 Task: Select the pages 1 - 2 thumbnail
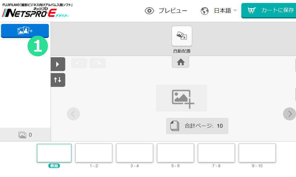click(94, 153)
